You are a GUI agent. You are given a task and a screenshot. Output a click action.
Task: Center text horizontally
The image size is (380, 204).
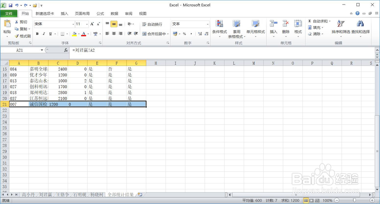click(114, 33)
